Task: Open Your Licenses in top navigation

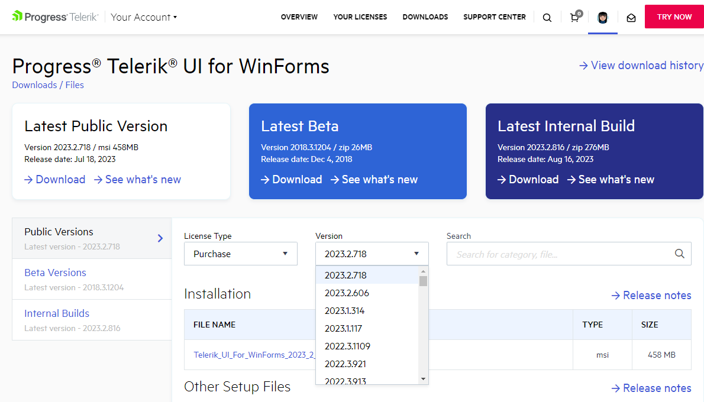Action: 360,17
